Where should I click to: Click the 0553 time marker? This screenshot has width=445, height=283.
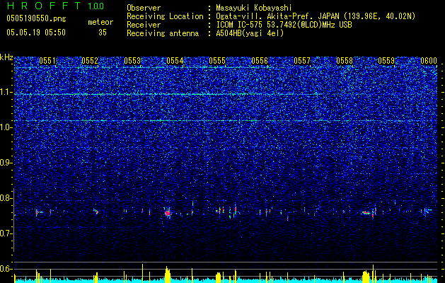132,61
